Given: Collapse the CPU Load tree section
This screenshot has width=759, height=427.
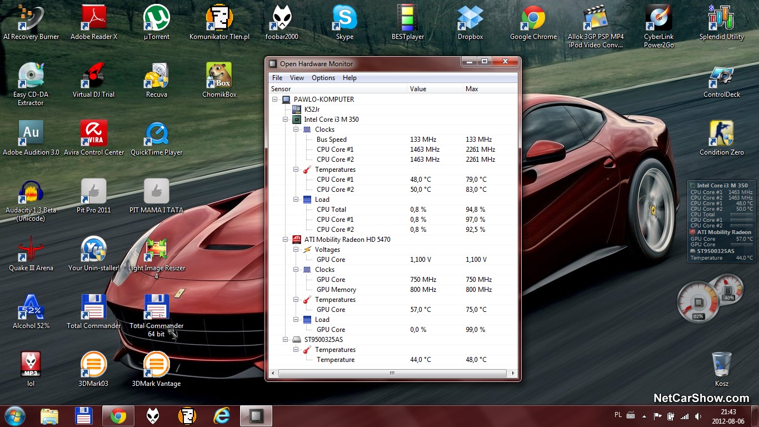Looking at the screenshot, I should pyautogui.click(x=296, y=200).
